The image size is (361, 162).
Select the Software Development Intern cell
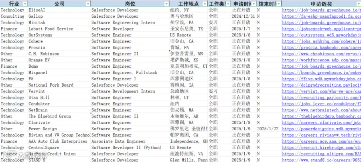pyautogui.click(x=130, y=91)
